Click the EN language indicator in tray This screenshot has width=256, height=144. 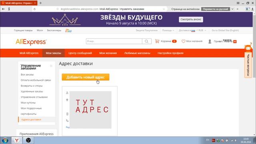click(x=208, y=140)
